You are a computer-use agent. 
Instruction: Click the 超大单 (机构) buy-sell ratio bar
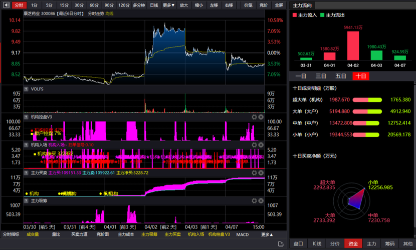pyautogui.click(x=367, y=99)
